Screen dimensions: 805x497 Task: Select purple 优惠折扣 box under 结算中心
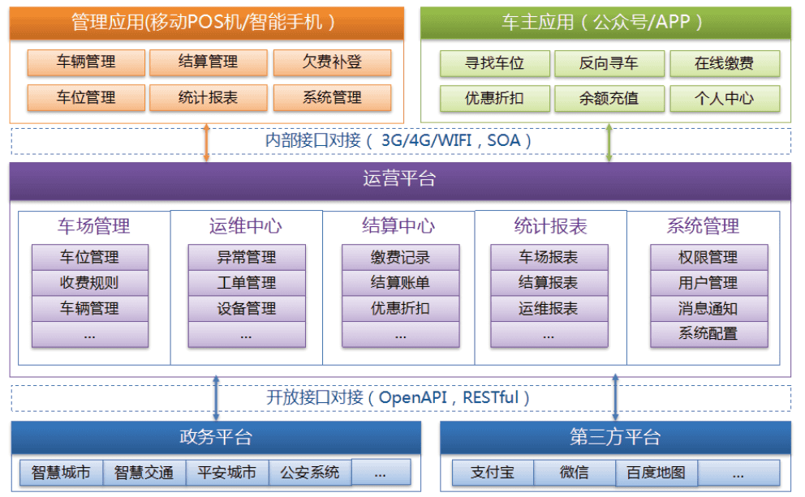coord(401,309)
